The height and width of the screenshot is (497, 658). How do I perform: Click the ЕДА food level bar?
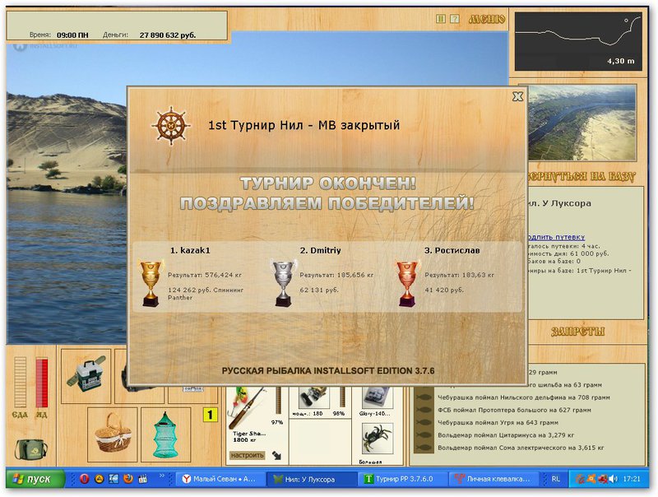[x=20, y=383]
